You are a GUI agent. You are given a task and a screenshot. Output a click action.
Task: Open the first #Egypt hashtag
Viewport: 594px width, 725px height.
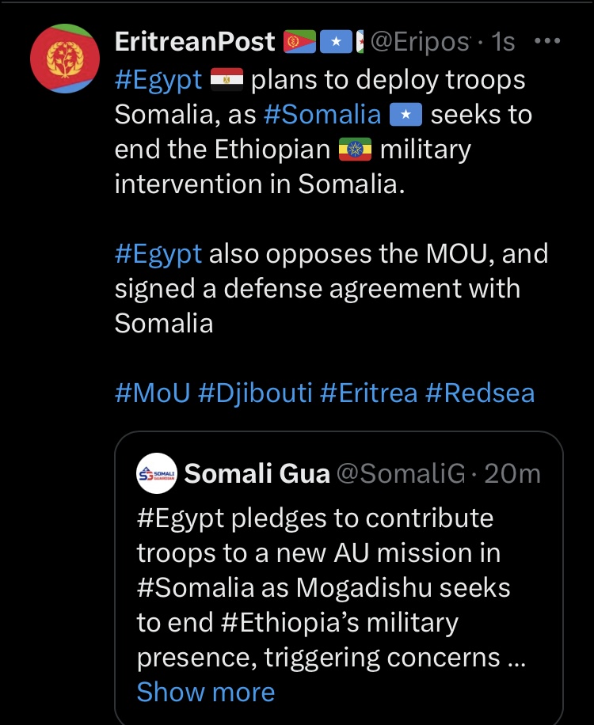click(x=158, y=79)
